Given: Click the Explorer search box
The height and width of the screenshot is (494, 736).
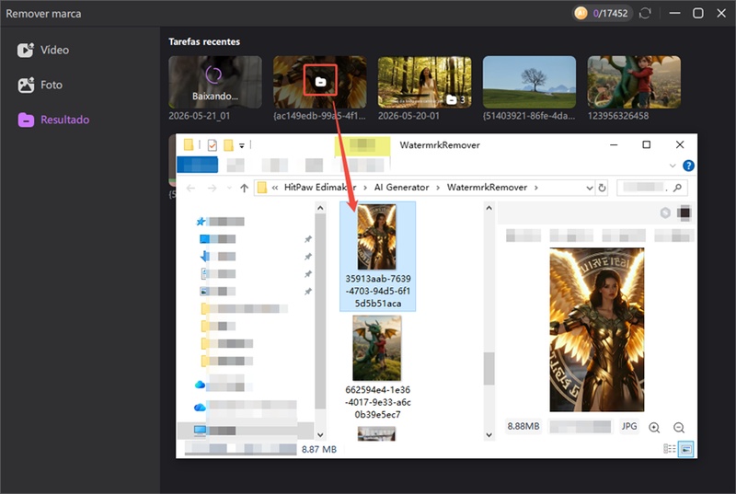Looking at the screenshot, I should pos(652,188).
